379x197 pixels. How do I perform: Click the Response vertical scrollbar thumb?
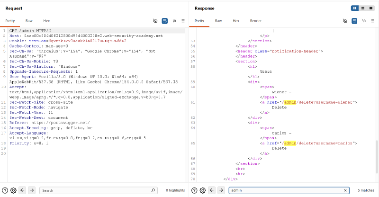point(377,157)
